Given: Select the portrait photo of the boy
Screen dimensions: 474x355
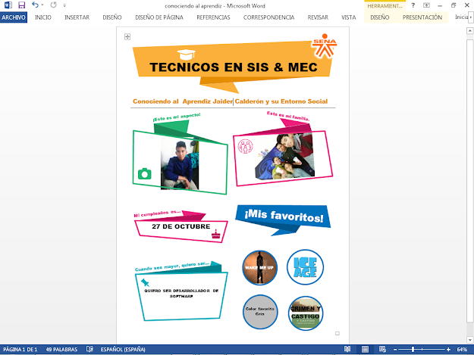Looking at the screenshot, I should pyautogui.click(x=180, y=164).
